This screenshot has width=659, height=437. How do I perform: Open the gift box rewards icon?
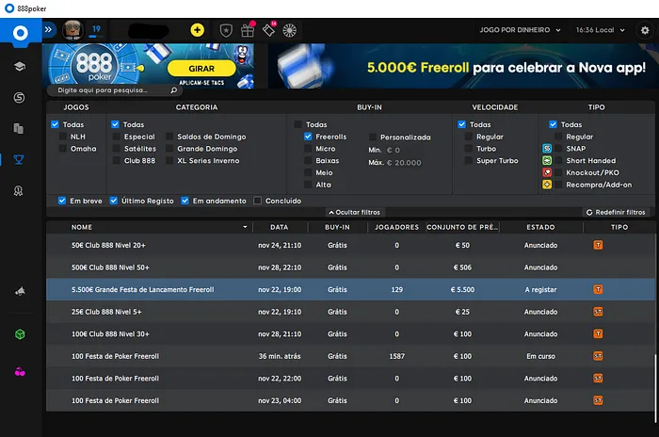point(248,29)
